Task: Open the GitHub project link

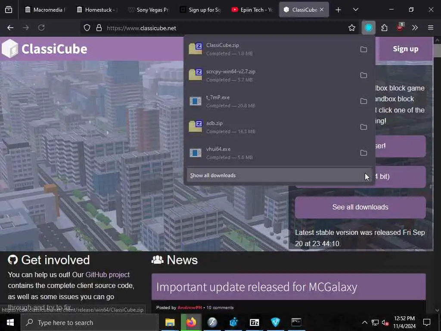Action: [x=107, y=275]
